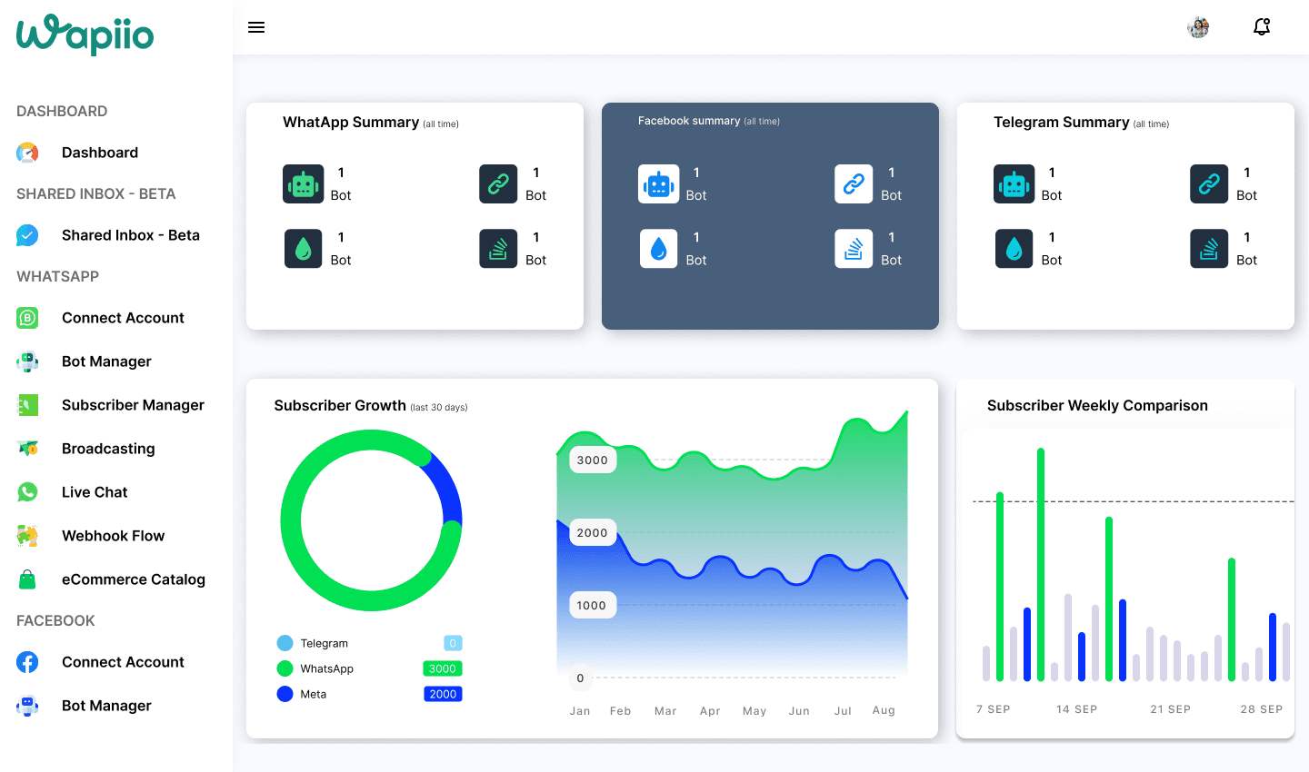Go to Broadcasting
The width and height of the screenshot is (1309, 772).
click(x=108, y=449)
